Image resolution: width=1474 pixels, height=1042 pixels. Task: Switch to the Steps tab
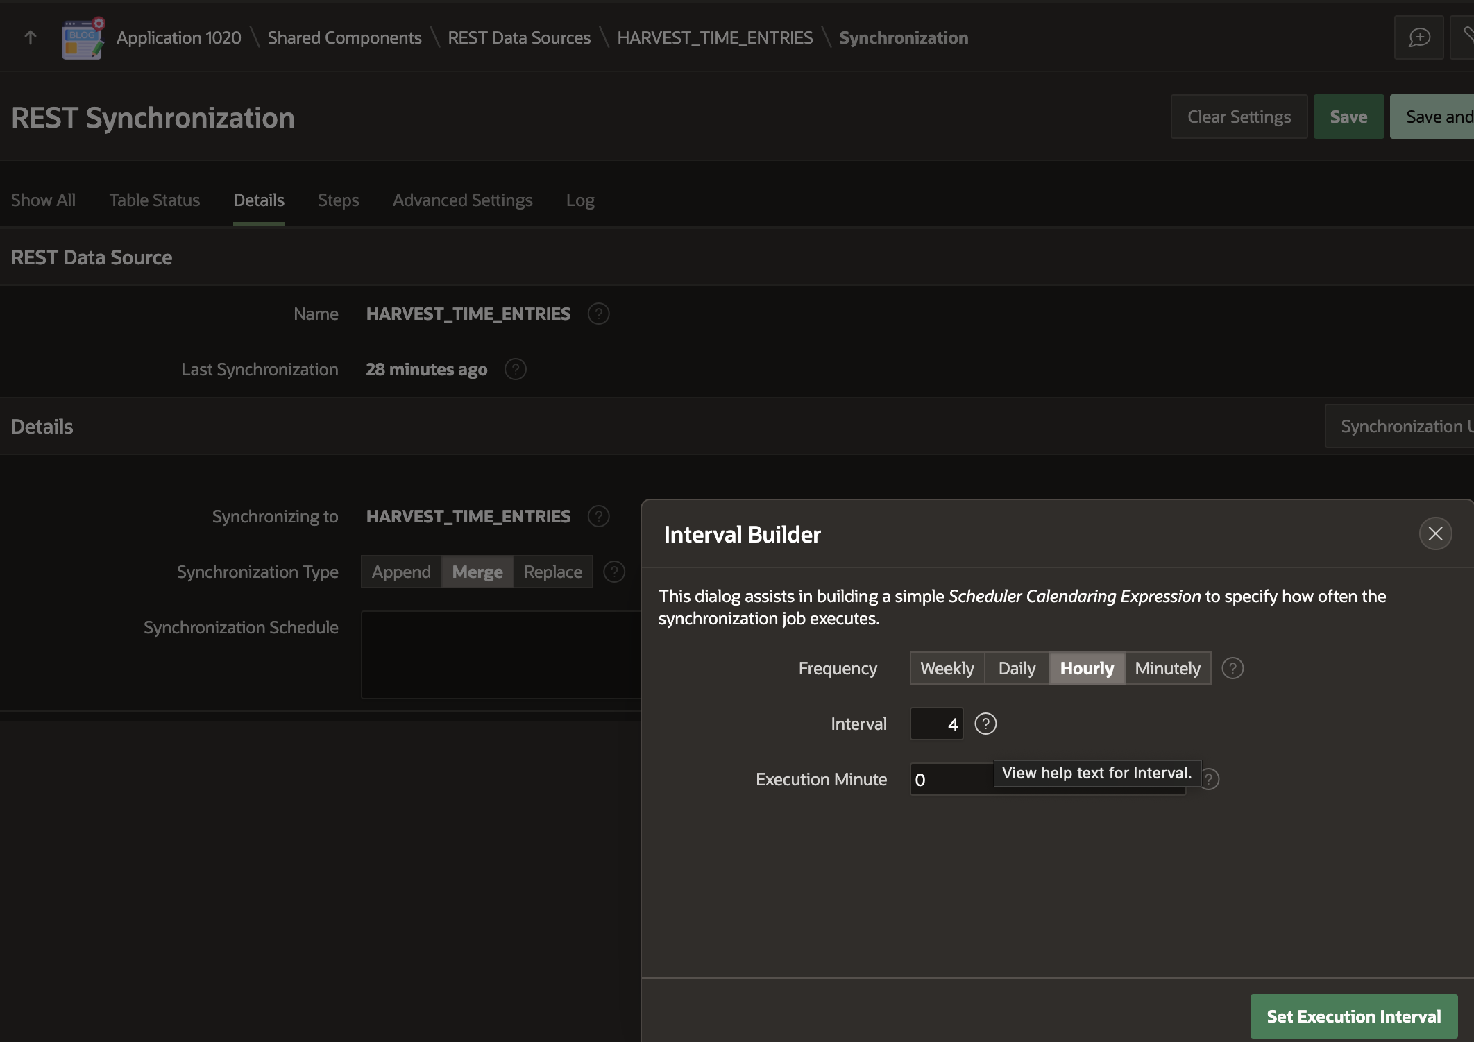tap(339, 198)
